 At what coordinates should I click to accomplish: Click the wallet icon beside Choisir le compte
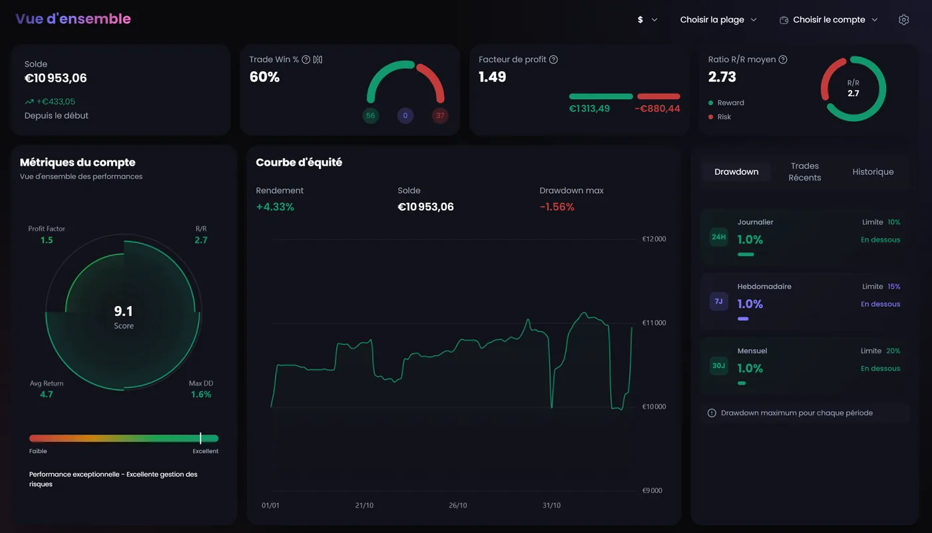click(x=784, y=20)
